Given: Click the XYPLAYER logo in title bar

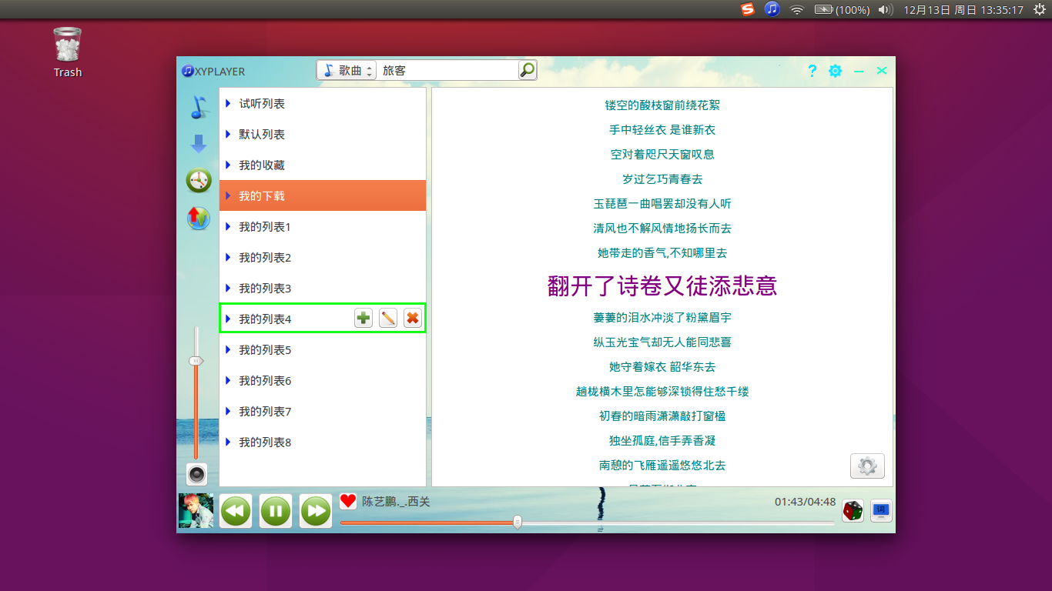Looking at the screenshot, I should [x=213, y=71].
